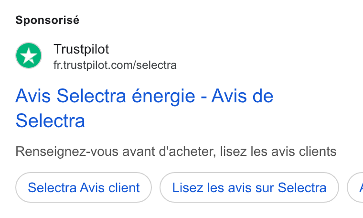The width and height of the screenshot is (363, 218).
Task: Open the Avis Selectra énergie headline link
Action: point(144,108)
